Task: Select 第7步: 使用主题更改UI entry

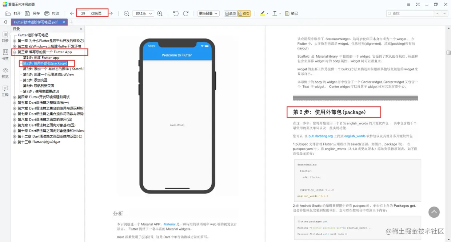Action: pos(41,91)
